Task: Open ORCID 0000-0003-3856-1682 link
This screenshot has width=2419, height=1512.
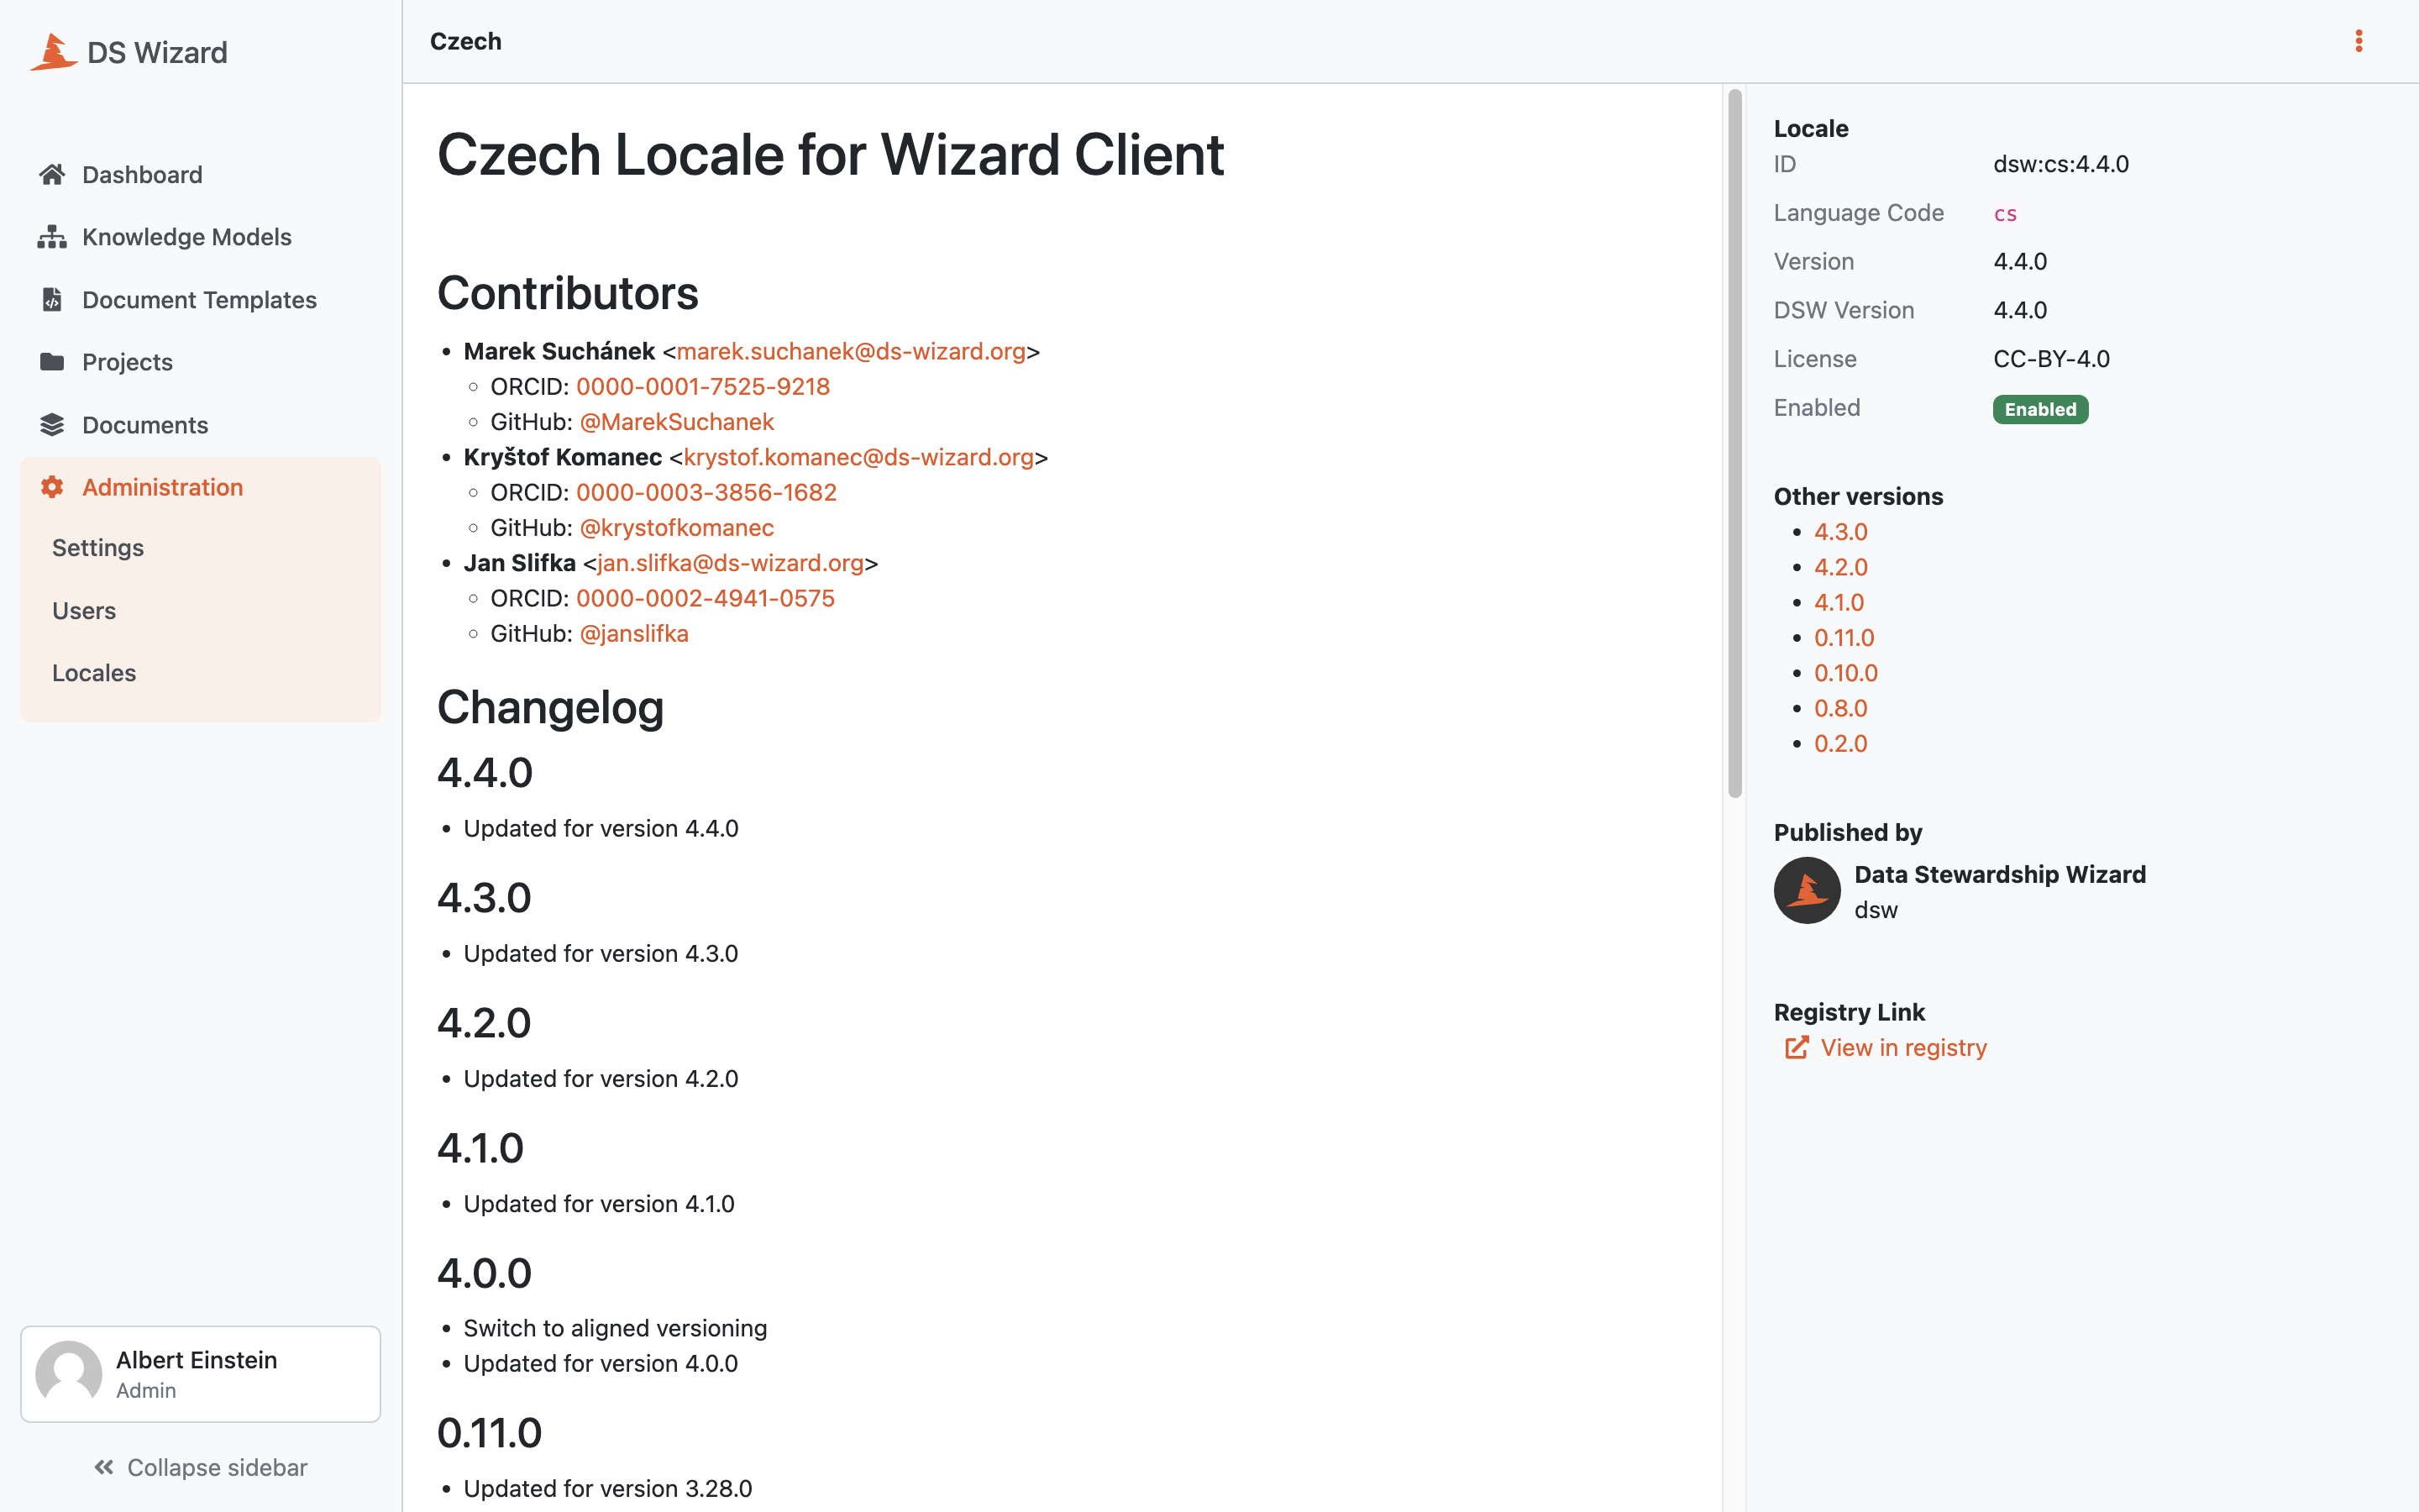Action: click(706, 493)
